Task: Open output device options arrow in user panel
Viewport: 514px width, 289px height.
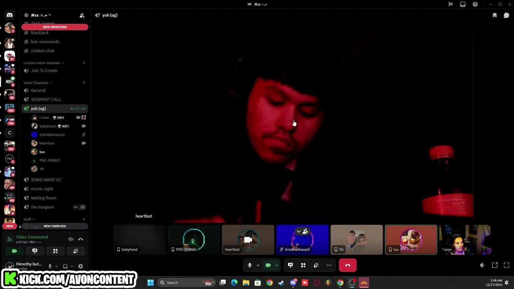Action: click(72, 266)
